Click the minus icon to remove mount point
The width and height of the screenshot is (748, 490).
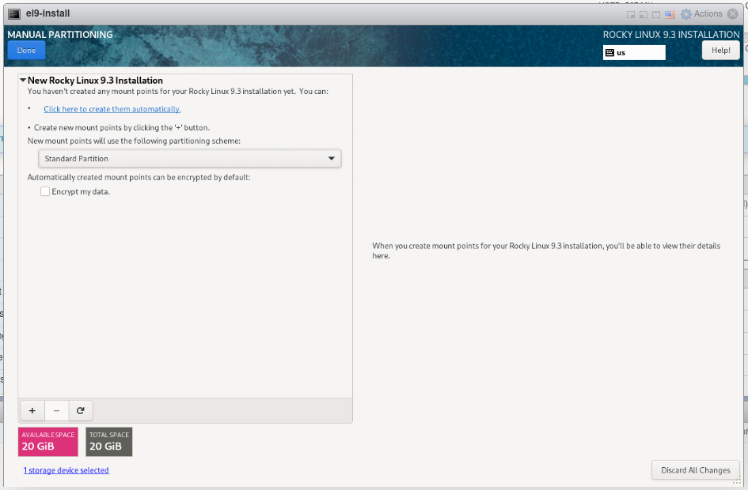[x=57, y=410]
